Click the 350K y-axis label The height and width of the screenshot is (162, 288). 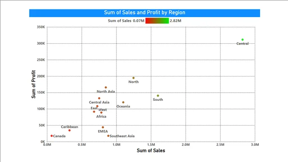coord(41,27)
